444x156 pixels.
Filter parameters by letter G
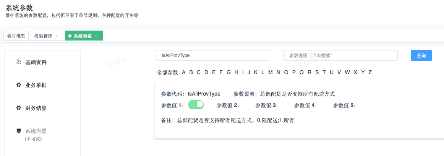(x=228, y=73)
